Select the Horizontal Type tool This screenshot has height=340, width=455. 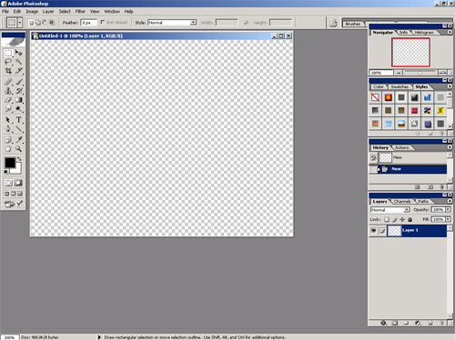coord(19,120)
